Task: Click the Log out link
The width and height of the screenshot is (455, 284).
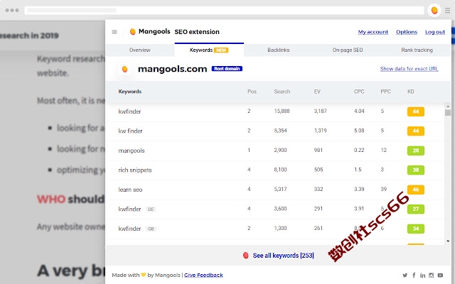Action: pyautogui.click(x=435, y=32)
